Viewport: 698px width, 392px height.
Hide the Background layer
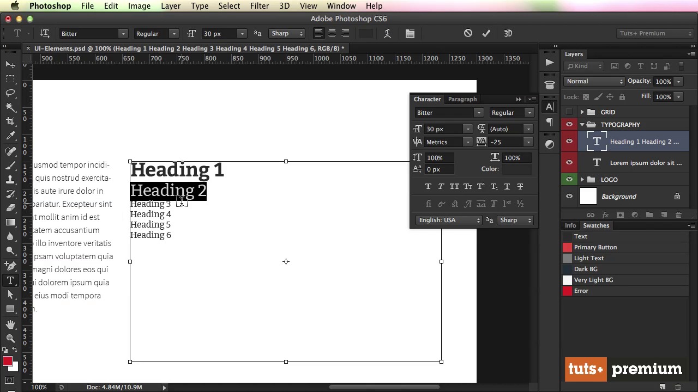coord(569,197)
